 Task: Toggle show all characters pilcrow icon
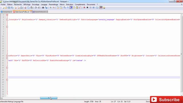pyautogui.click(x=68, y=8)
